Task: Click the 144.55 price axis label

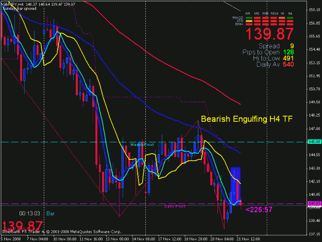Action: pos(314,155)
